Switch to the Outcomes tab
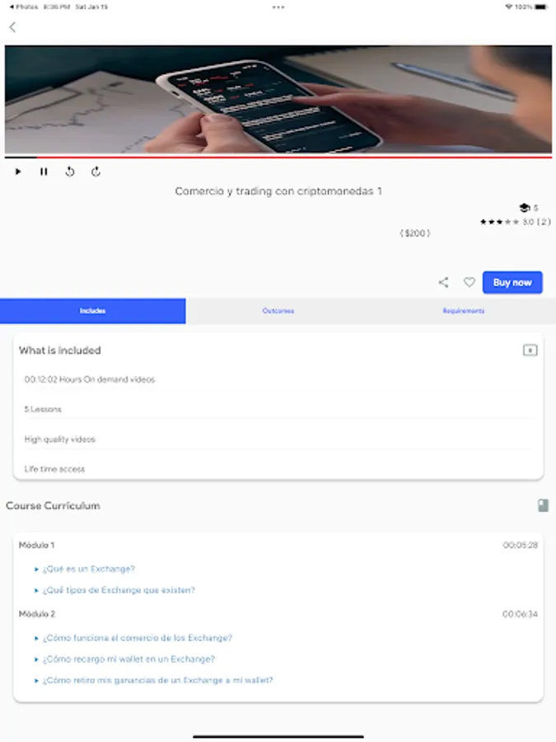 tap(278, 311)
